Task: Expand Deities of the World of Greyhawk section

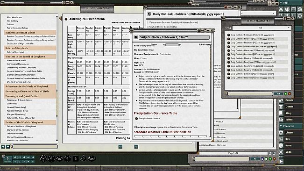Action: (x=30, y=122)
